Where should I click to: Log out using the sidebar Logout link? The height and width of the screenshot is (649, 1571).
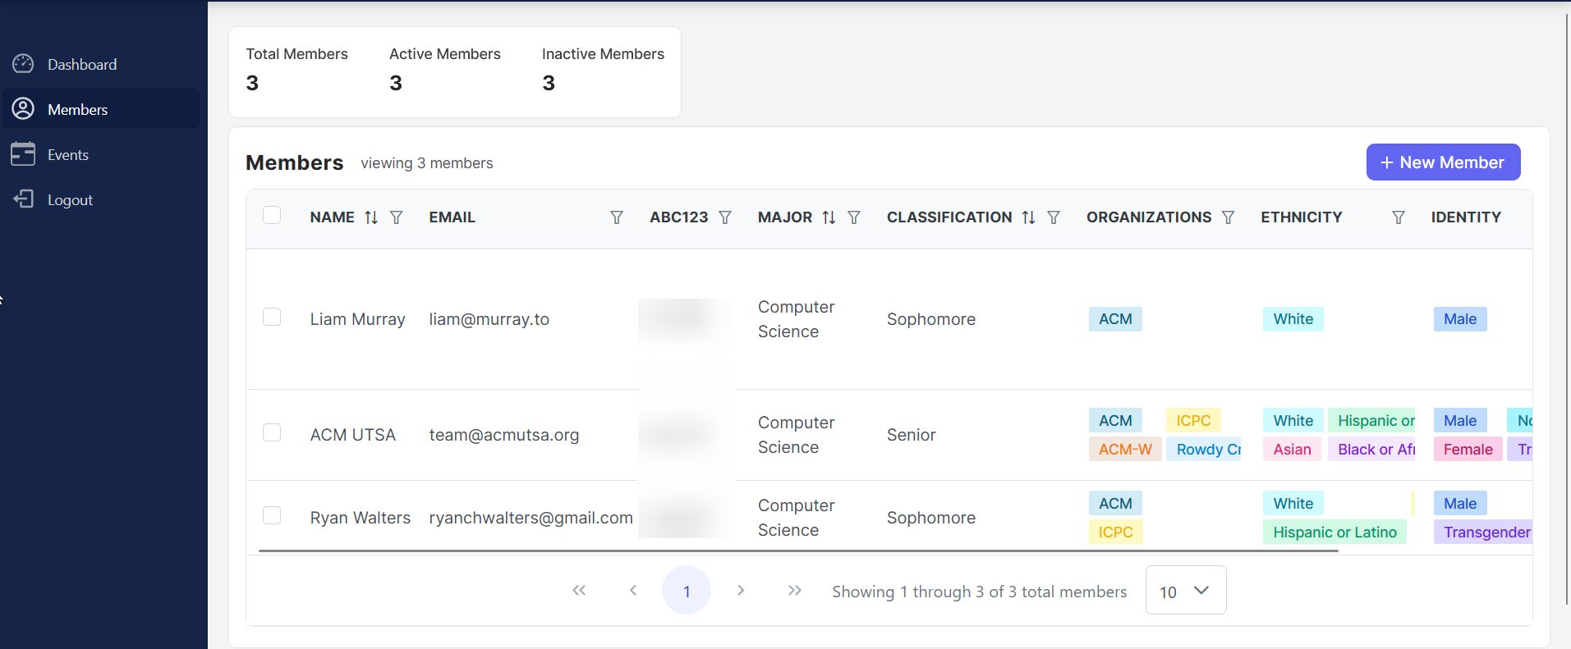point(70,199)
